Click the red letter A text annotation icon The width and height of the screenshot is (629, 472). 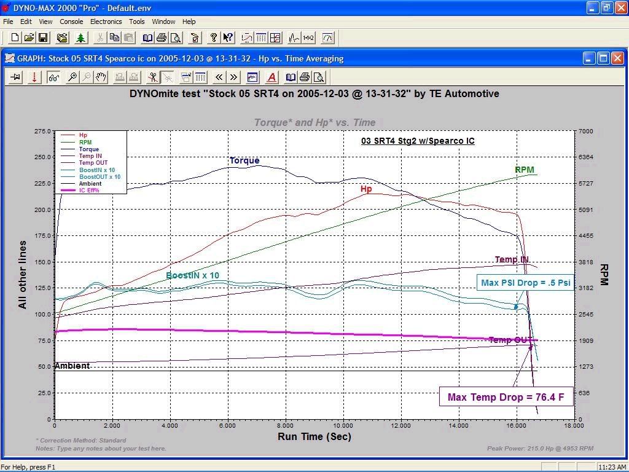point(272,77)
